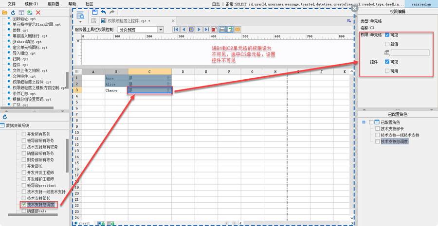Click the 日志 log link
This screenshot has width=438, height=226.
pos(216,4)
